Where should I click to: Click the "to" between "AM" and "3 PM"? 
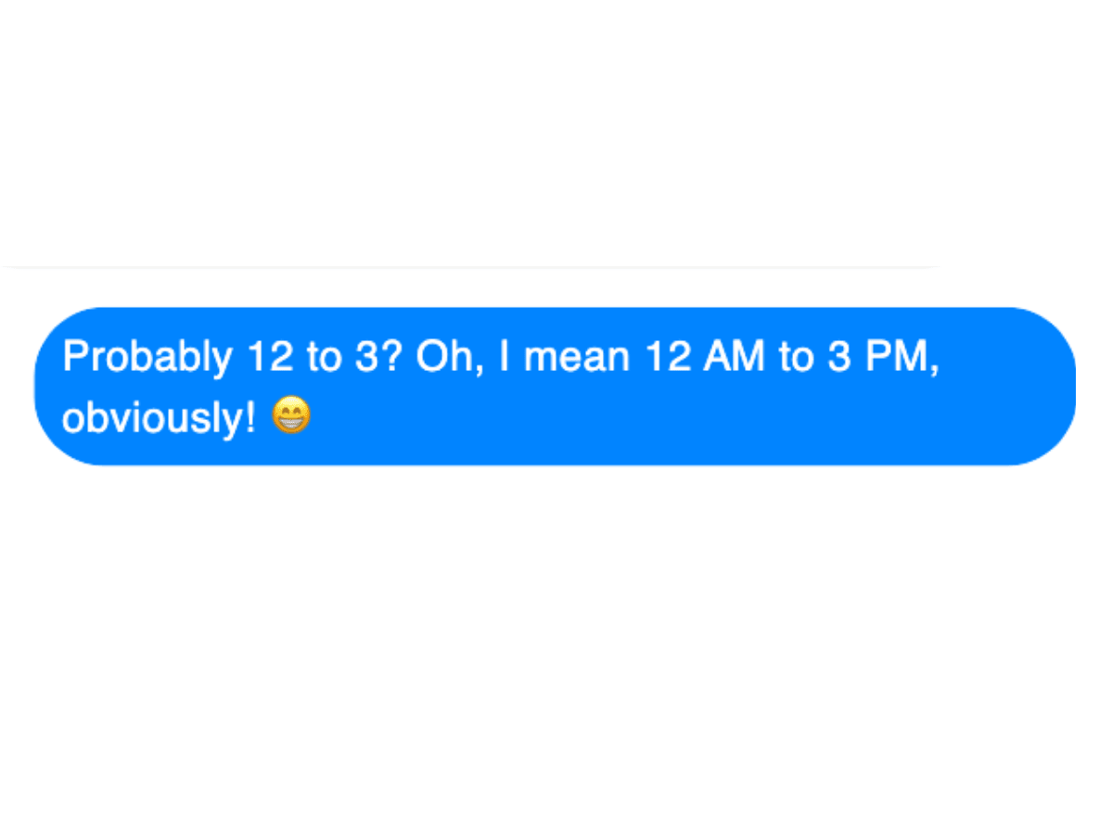796,356
